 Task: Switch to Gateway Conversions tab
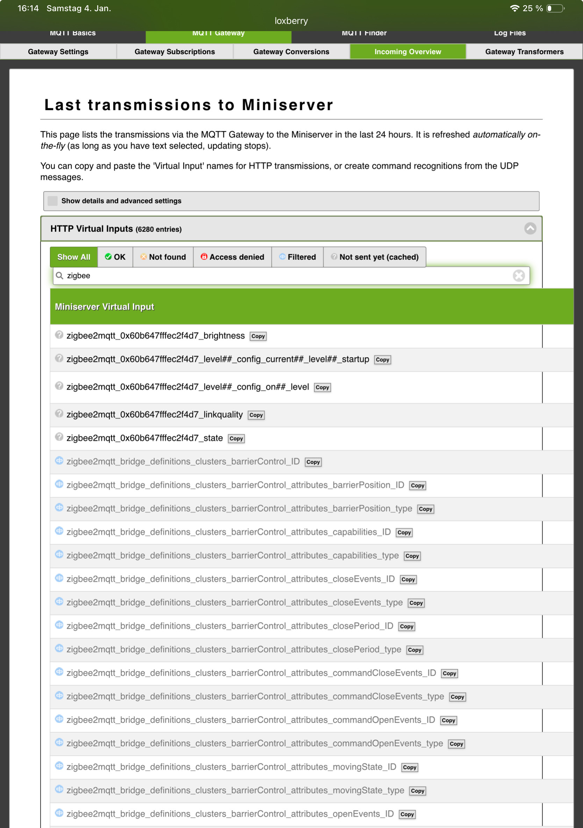291,52
